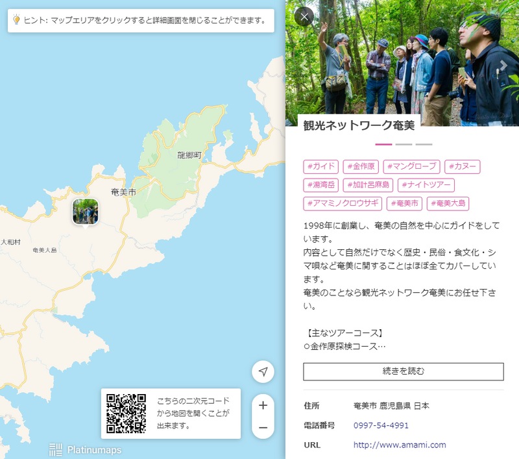519x459 pixels.
Task: Open the forest tour header photo
Action: [402, 63]
